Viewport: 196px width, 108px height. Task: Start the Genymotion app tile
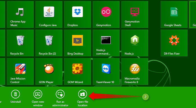pyautogui.click(x=106, y=15)
